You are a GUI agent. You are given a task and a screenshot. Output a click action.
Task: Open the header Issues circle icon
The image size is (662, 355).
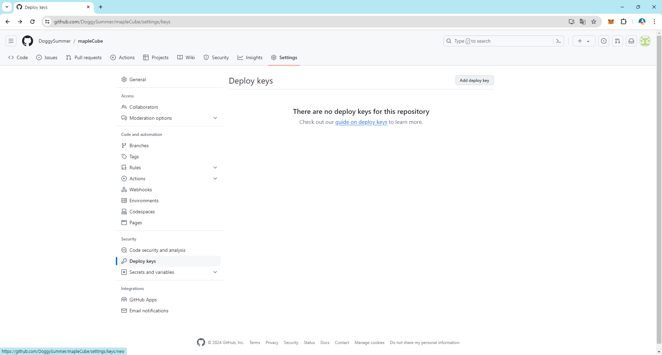click(x=604, y=41)
